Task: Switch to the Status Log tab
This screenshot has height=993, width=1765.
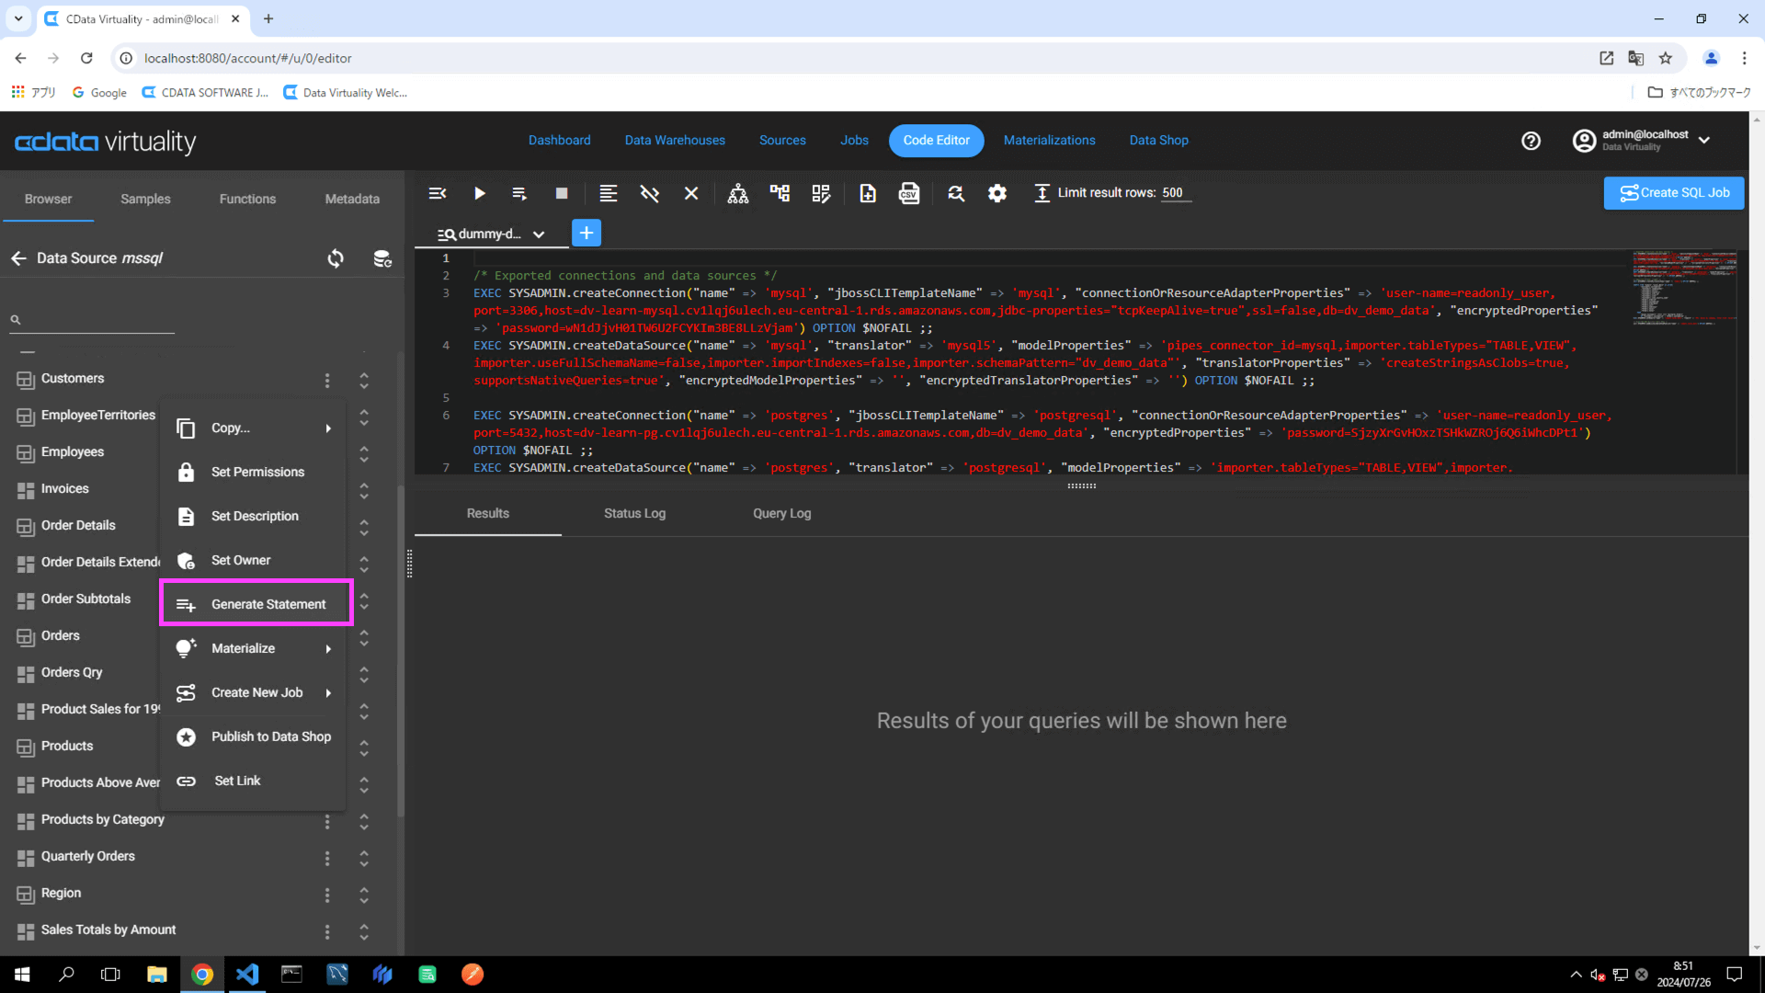Action: 634,514
